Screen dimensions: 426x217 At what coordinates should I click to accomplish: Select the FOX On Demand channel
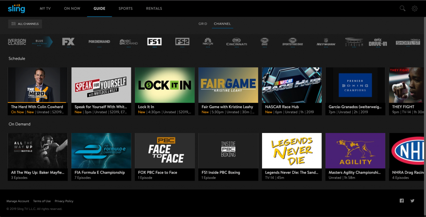[99, 42]
